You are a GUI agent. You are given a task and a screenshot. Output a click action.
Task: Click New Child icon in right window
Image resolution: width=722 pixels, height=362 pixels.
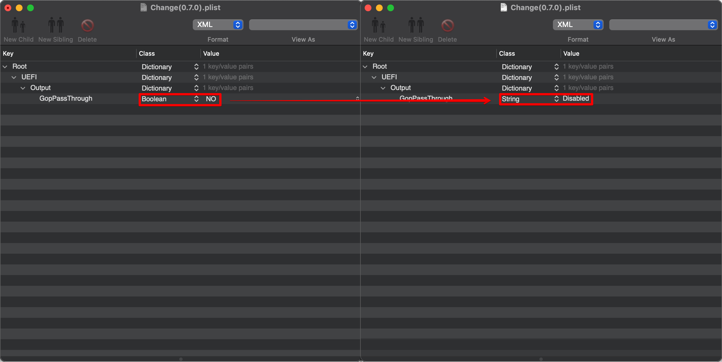pyautogui.click(x=378, y=26)
